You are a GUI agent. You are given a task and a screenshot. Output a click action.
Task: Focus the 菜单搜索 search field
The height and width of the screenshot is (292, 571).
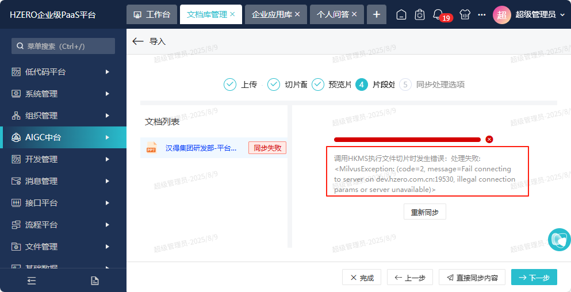[x=63, y=46]
